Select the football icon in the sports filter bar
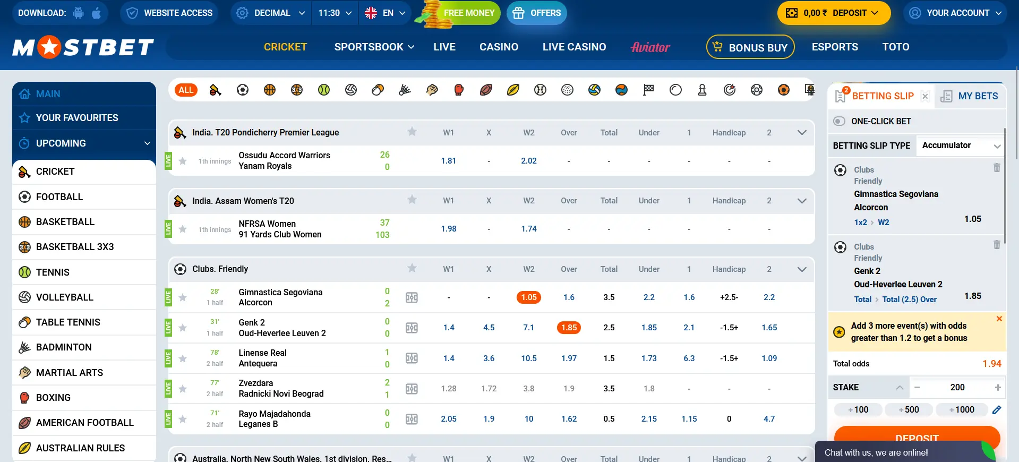The image size is (1019, 462). tap(243, 90)
